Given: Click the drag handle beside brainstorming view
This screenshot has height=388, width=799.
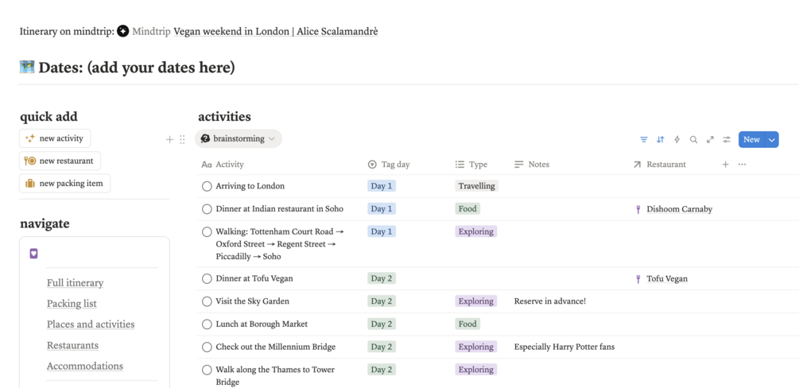Looking at the screenshot, I should (x=182, y=139).
